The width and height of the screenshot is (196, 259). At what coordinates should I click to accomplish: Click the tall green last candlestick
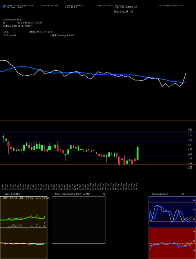click(x=138, y=153)
